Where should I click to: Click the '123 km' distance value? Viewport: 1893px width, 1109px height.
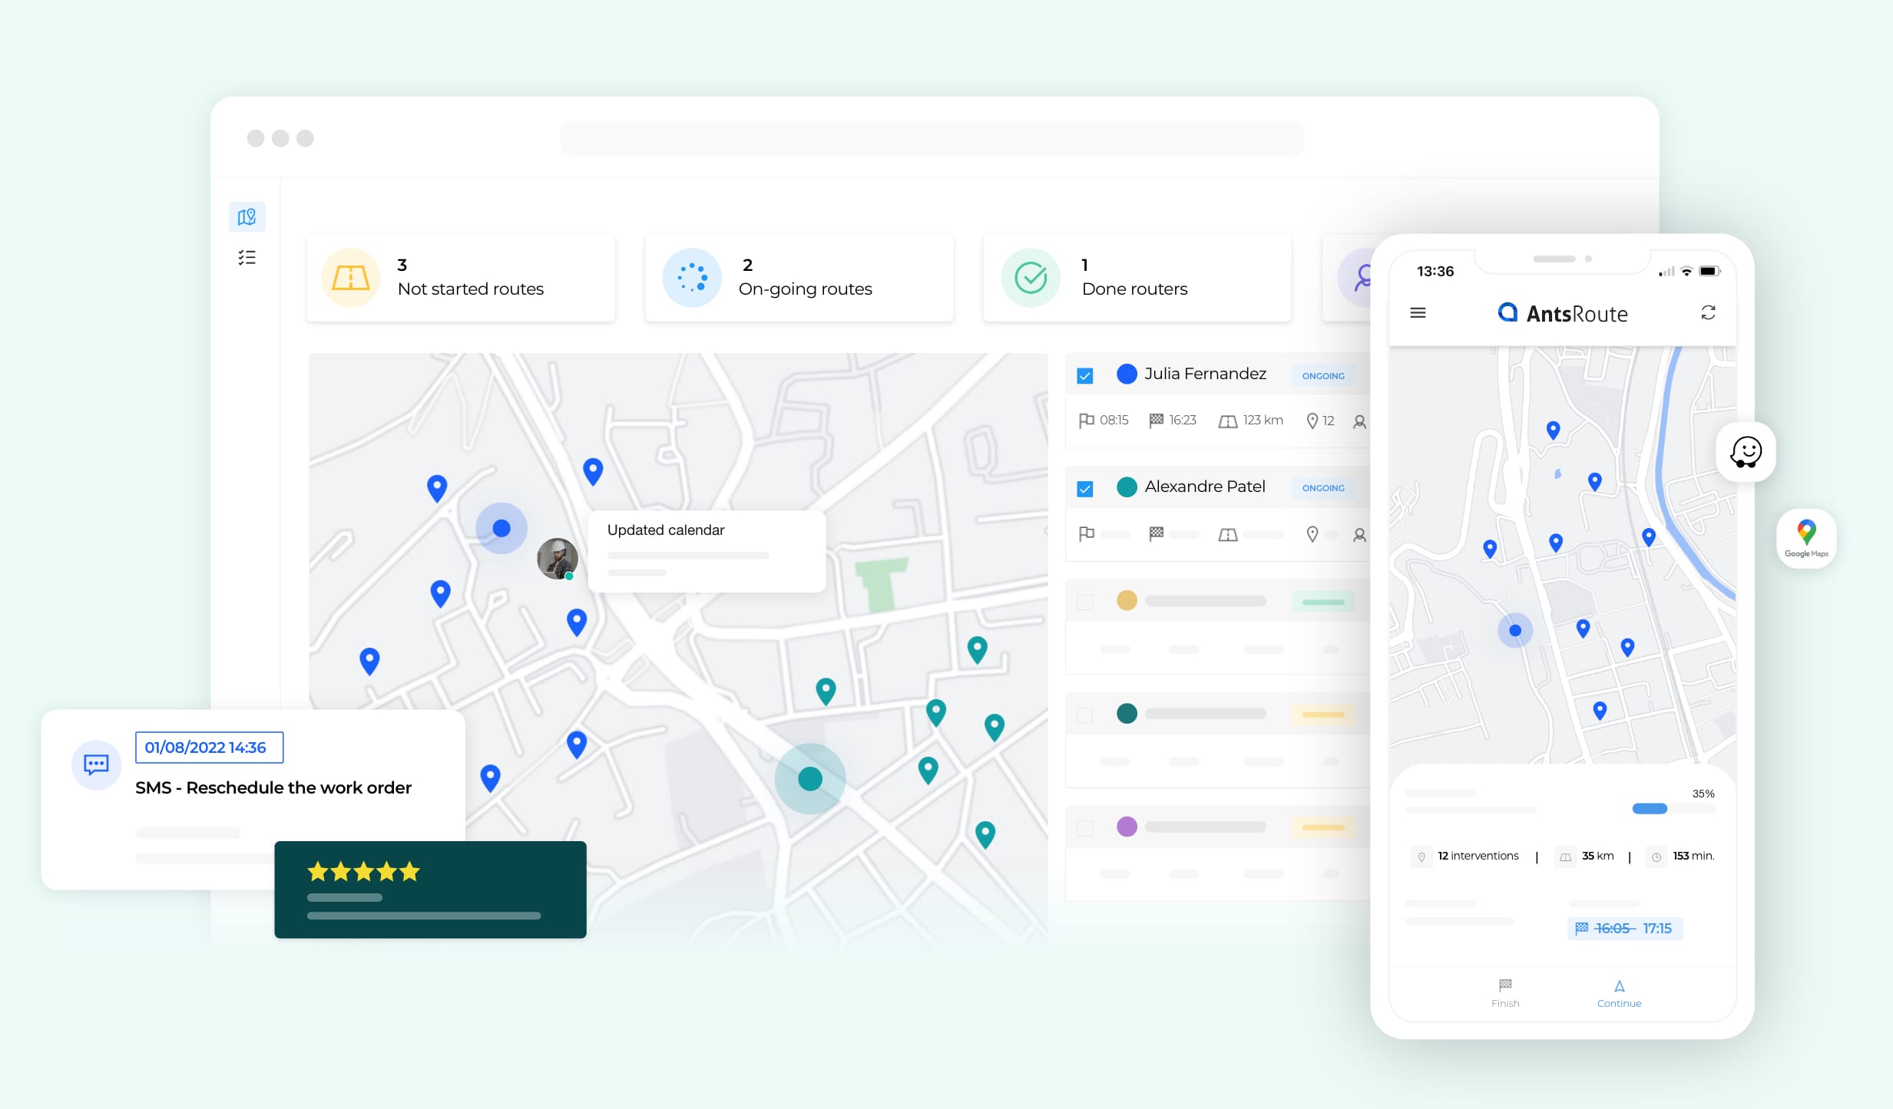(1263, 421)
